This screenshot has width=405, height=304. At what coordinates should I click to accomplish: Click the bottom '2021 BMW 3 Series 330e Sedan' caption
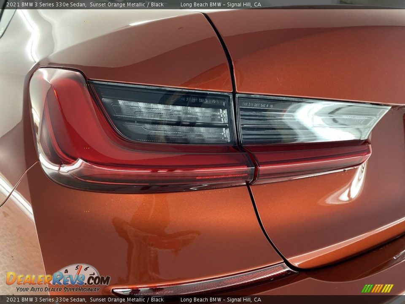[46, 300]
